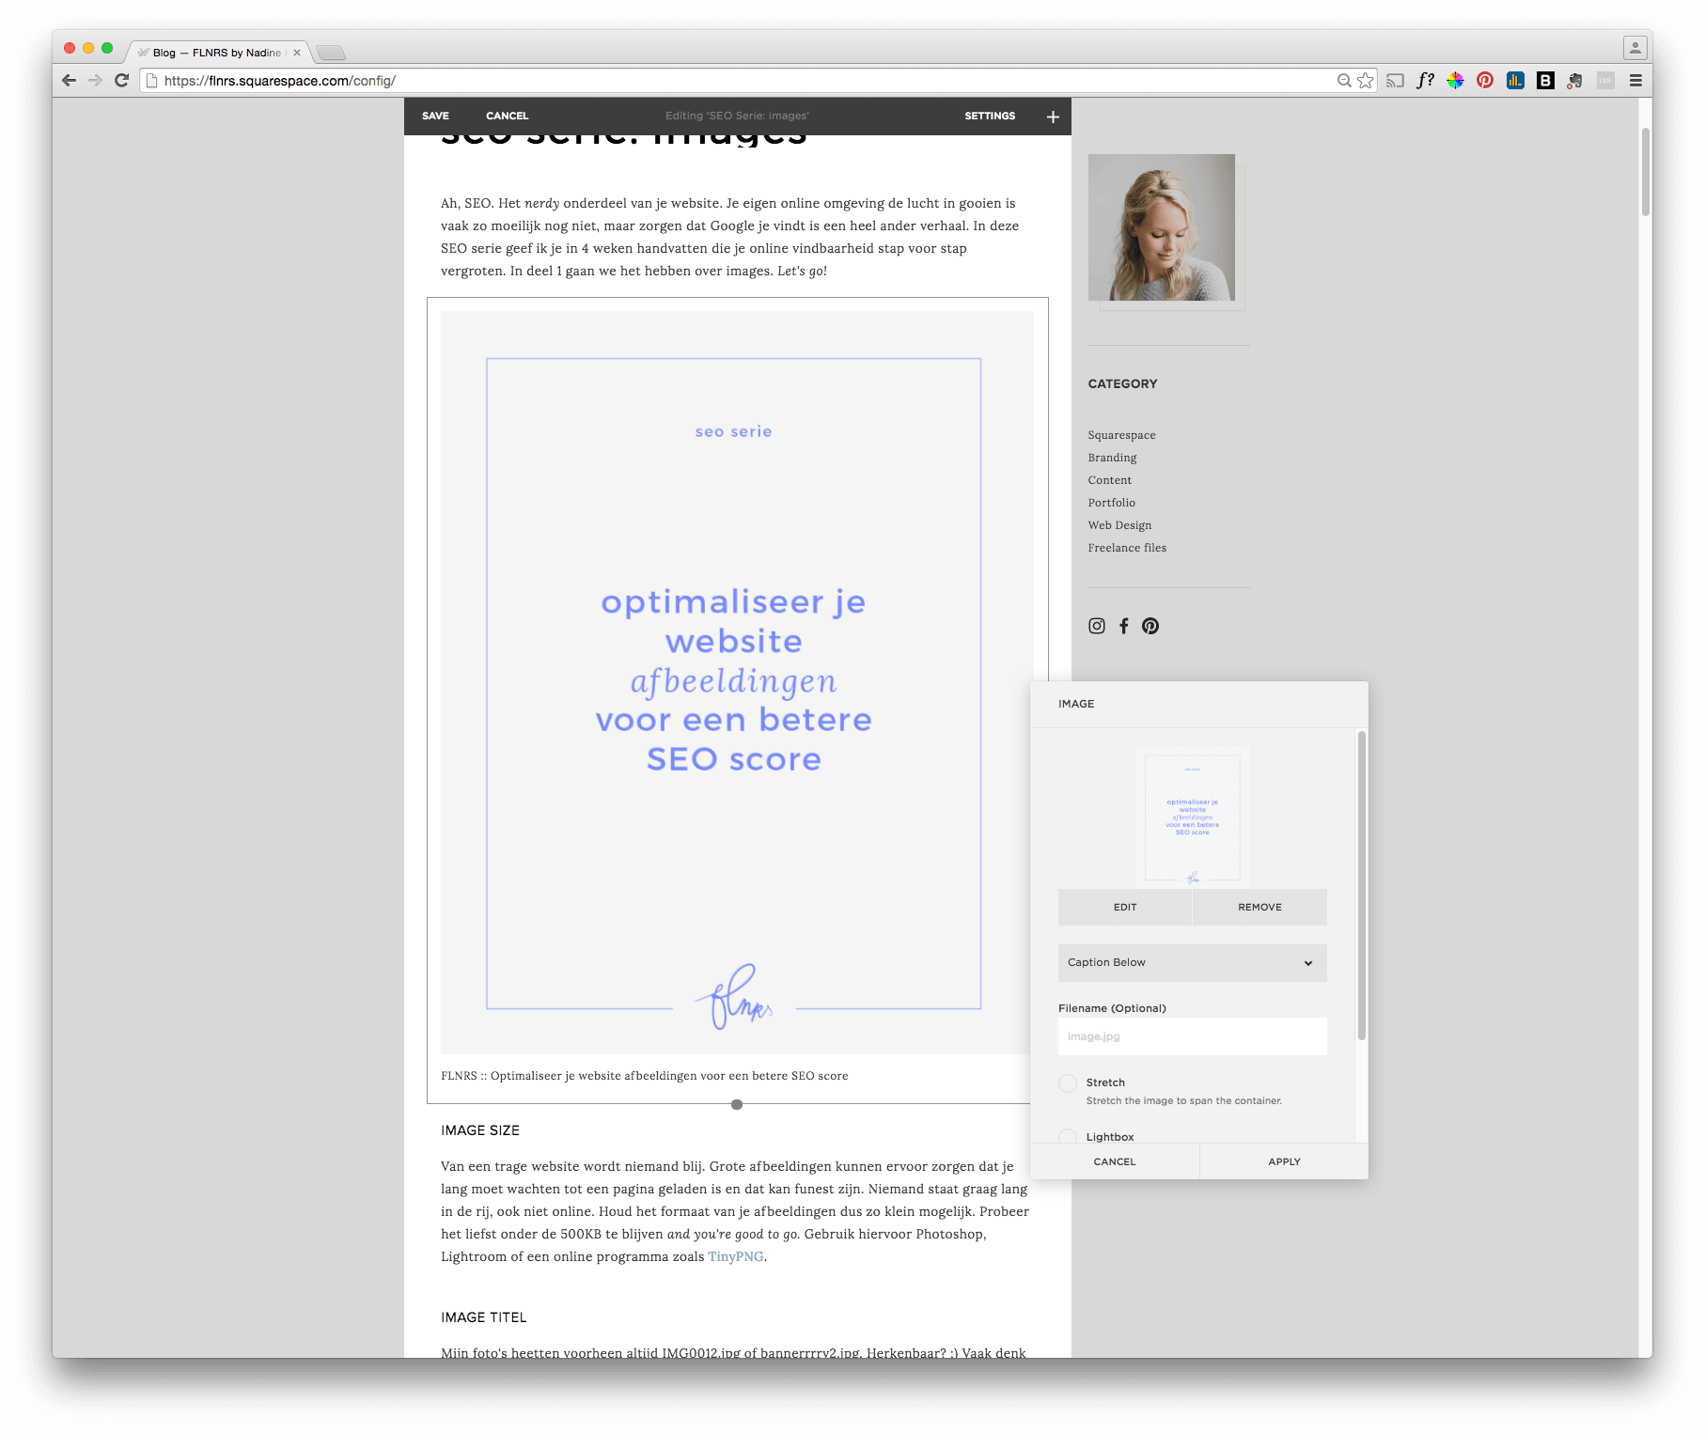The image size is (1705, 1433).
Task: Click the image thumbnail in Image panel
Action: pyautogui.click(x=1192, y=817)
